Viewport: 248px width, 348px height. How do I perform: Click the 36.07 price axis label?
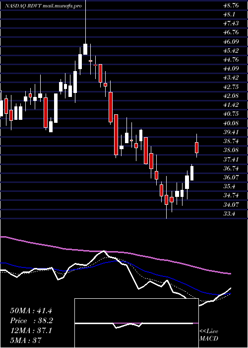click(x=231, y=177)
